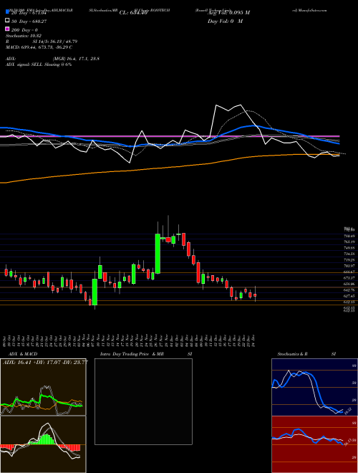The width and height of the screenshot is (358, 473).
Task: Click the magenta 200 Day legend swatch
Action: coord(7,29)
